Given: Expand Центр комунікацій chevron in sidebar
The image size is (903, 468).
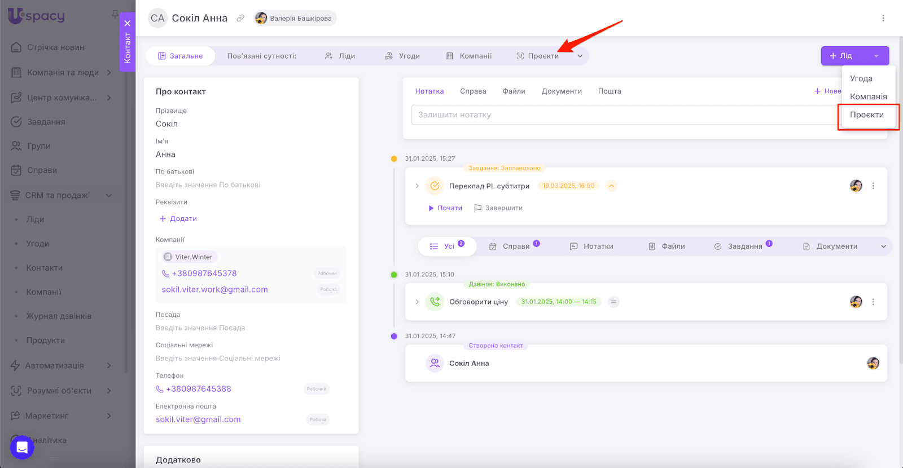Looking at the screenshot, I should coord(109,98).
